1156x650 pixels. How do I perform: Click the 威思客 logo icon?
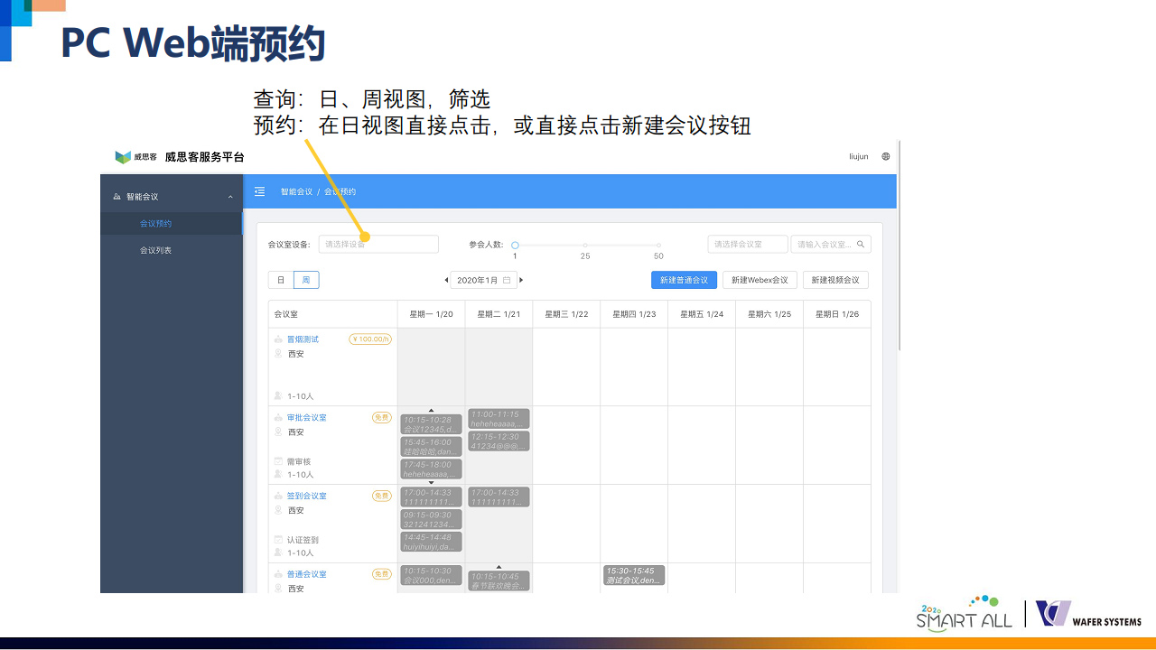pos(123,157)
